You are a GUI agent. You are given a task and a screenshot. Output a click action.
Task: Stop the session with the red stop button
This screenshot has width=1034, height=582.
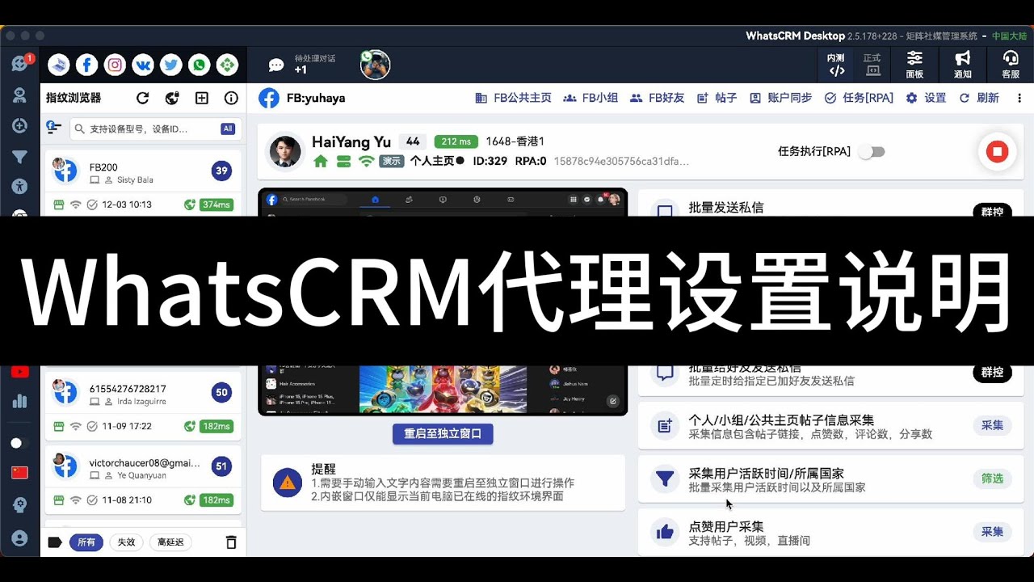click(x=998, y=151)
